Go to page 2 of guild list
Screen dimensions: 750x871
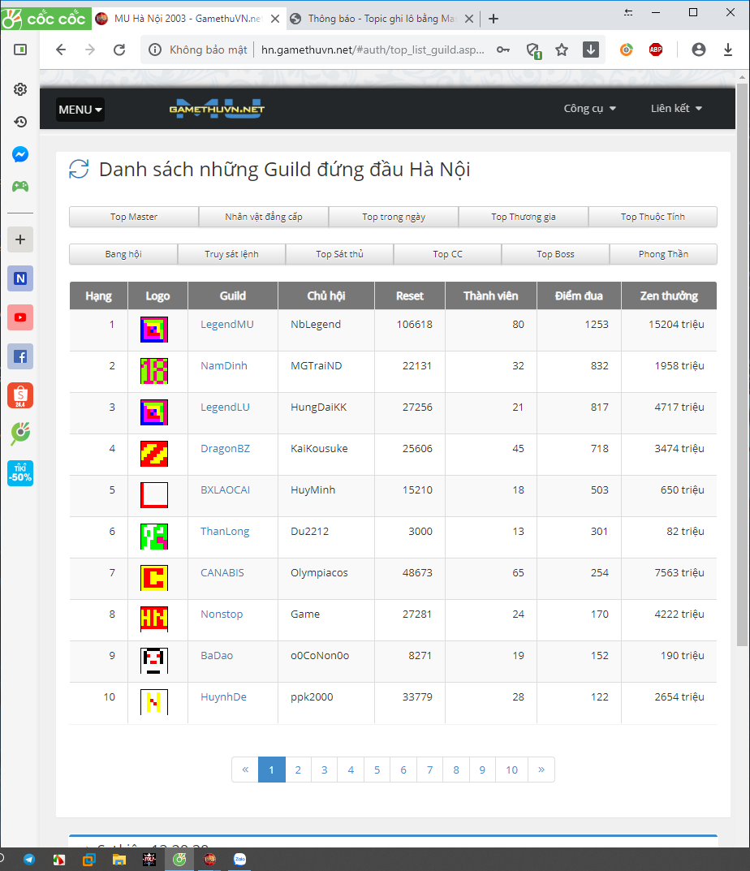click(x=298, y=770)
